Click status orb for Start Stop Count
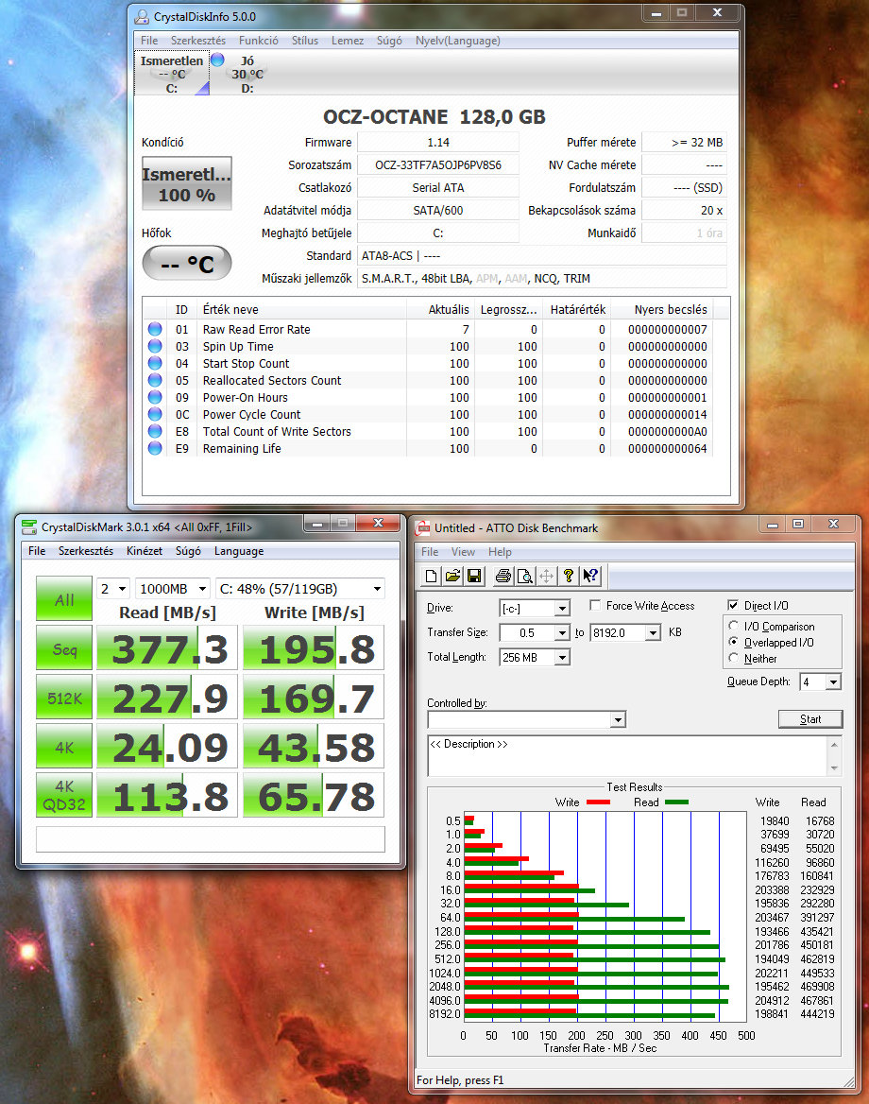The height and width of the screenshot is (1104, 869). point(155,363)
